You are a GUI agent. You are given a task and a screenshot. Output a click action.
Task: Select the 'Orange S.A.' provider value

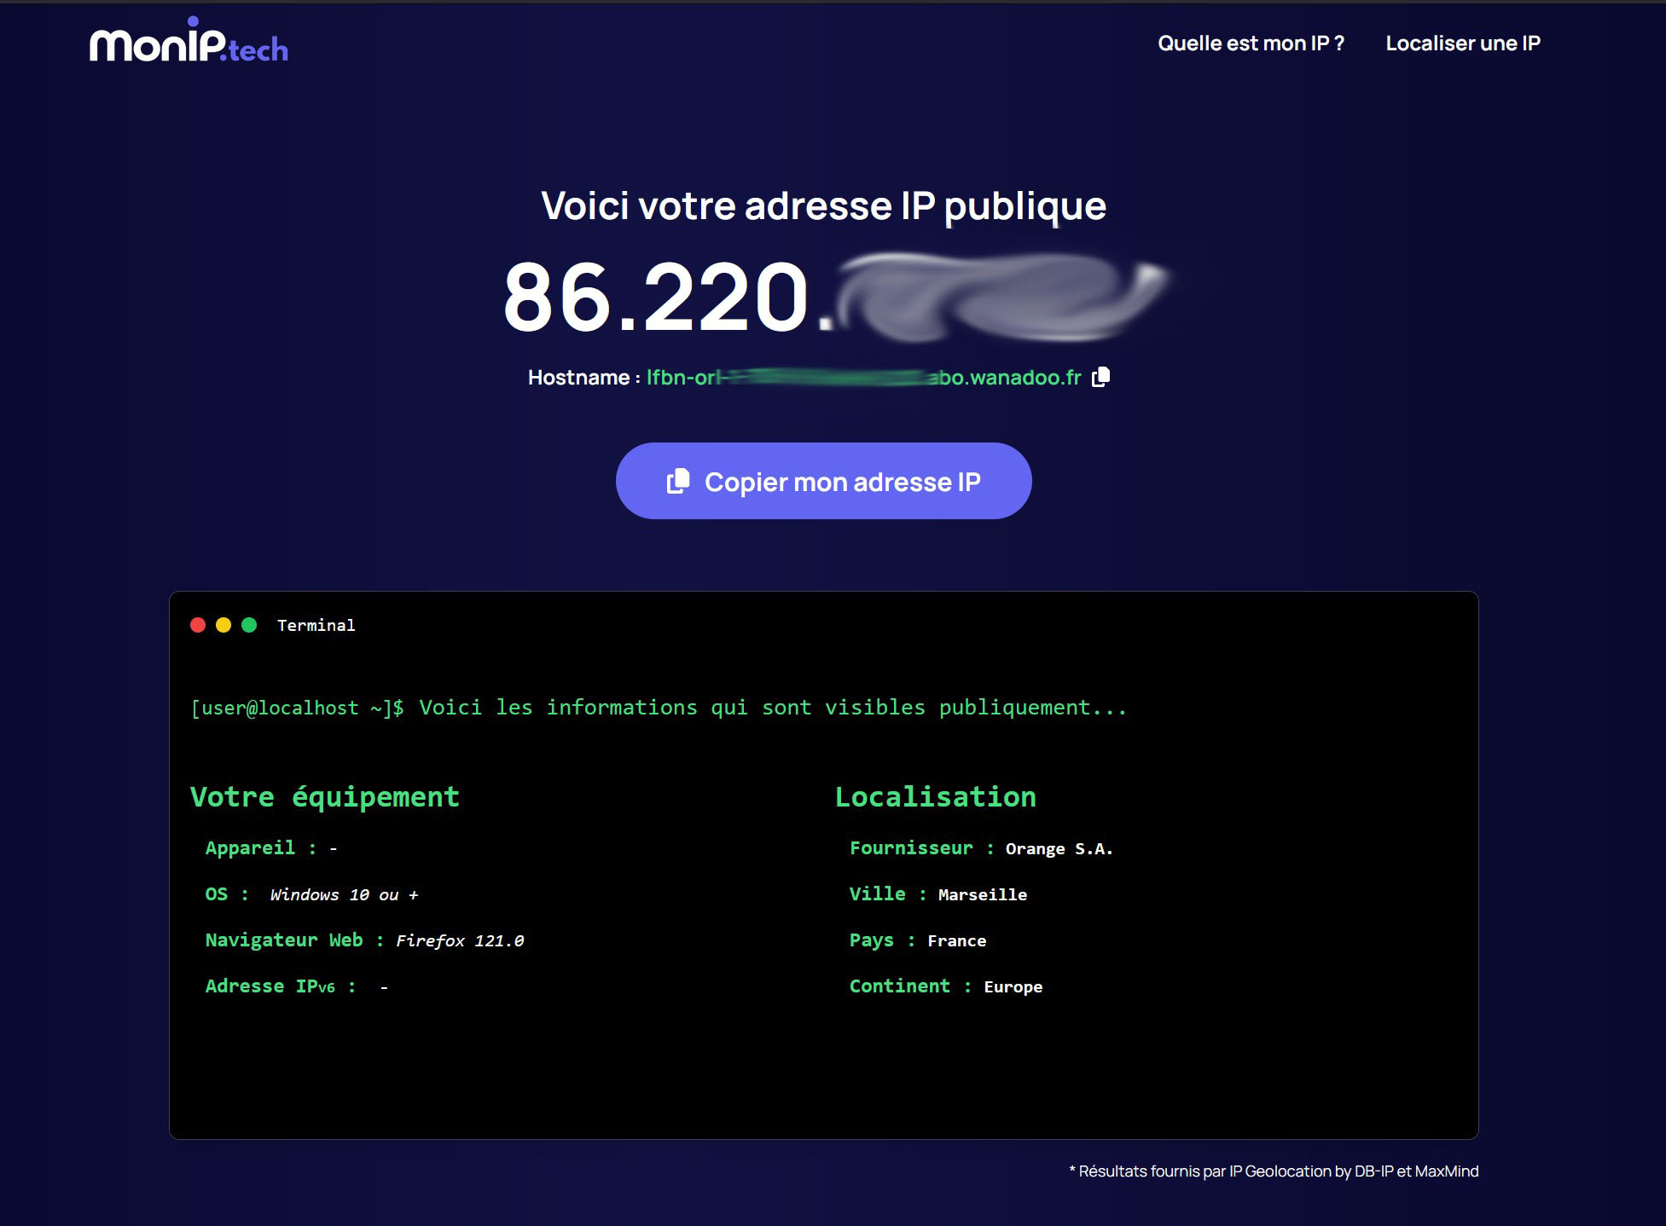[1059, 848]
